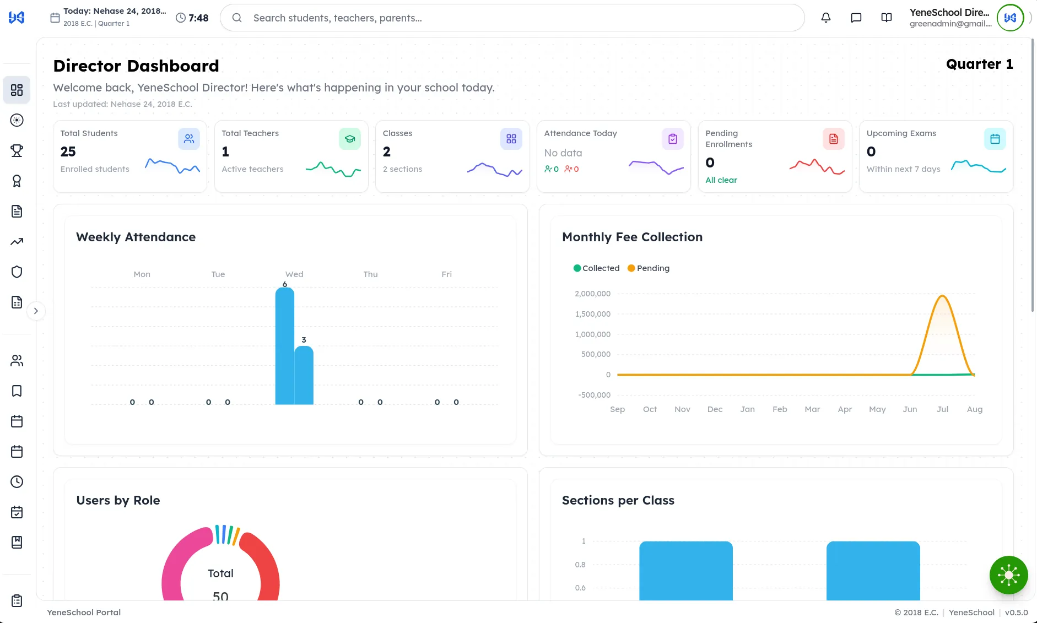Click the YeneSchool logo at top left

point(17,18)
